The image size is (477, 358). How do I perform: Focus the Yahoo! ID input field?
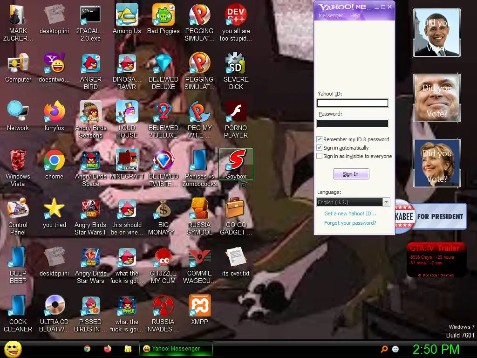click(x=353, y=103)
